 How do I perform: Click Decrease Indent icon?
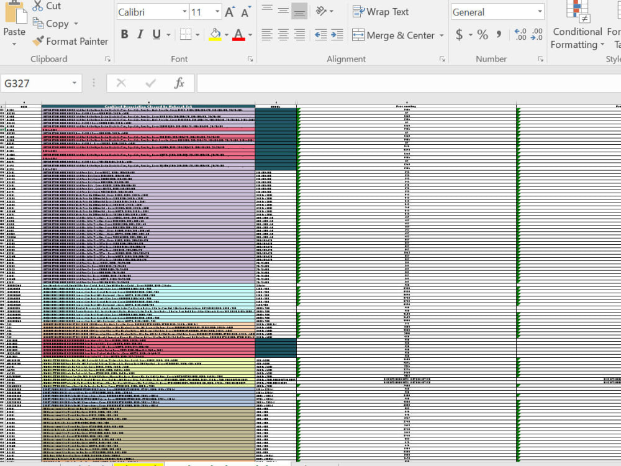[321, 35]
